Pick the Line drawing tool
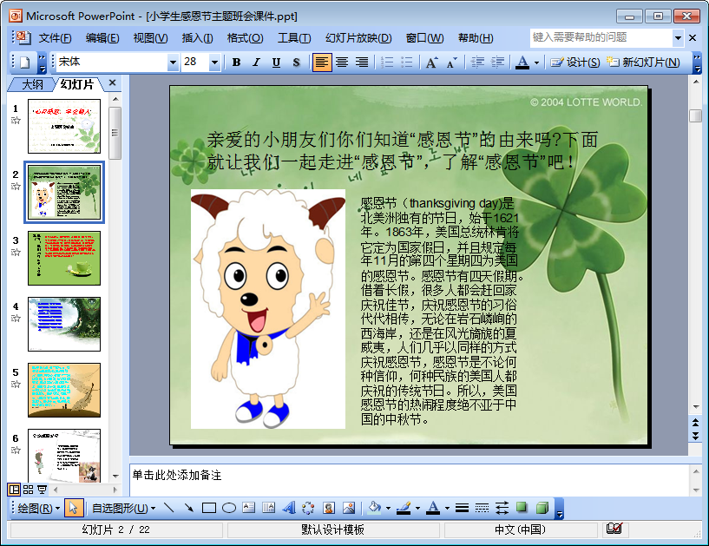The width and height of the screenshot is (709, 546). coord(169,508)
